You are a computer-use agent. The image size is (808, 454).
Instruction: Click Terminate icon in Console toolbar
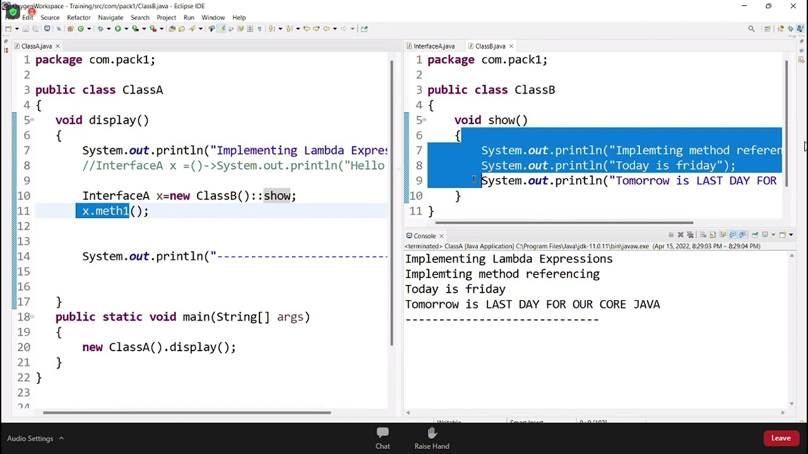(671, 235)
